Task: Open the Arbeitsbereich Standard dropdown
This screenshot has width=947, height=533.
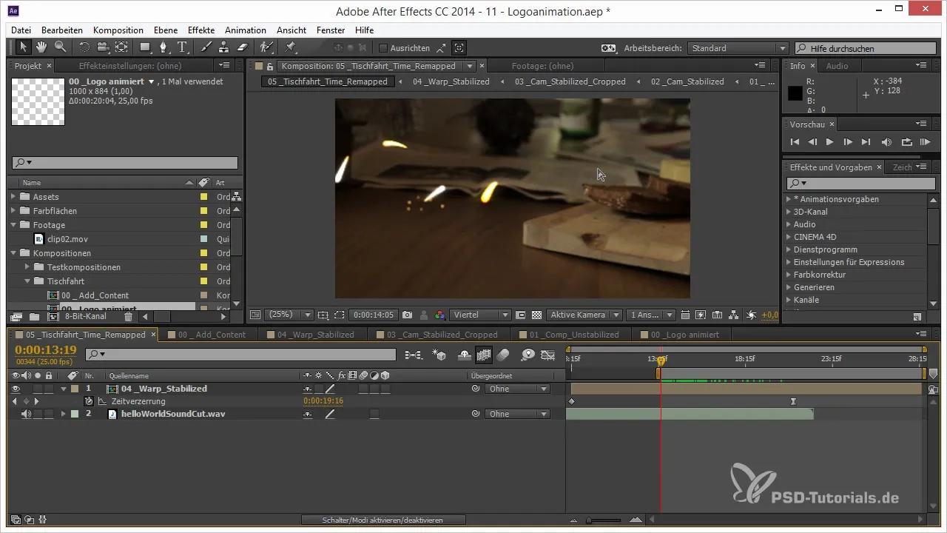Action: pos(738,48)
